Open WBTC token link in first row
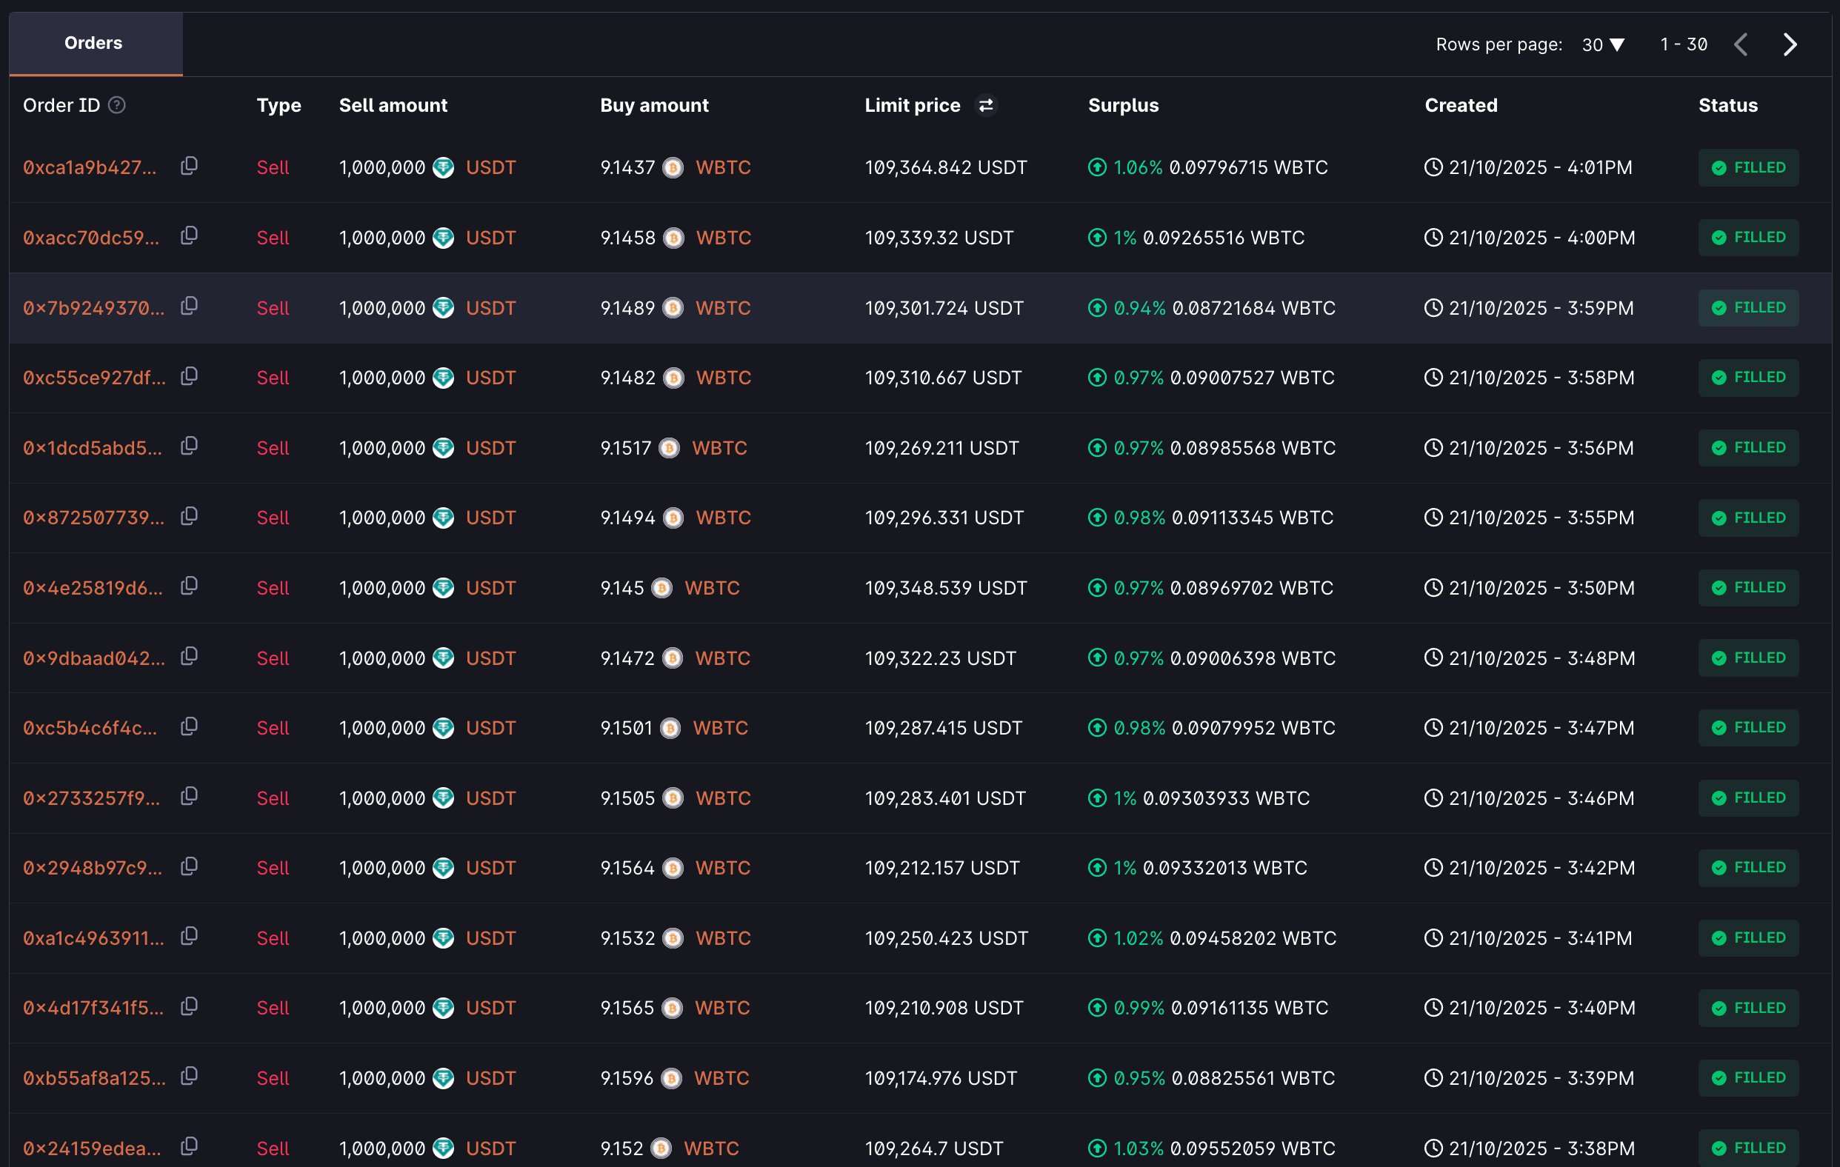 (x=723, y=167)
